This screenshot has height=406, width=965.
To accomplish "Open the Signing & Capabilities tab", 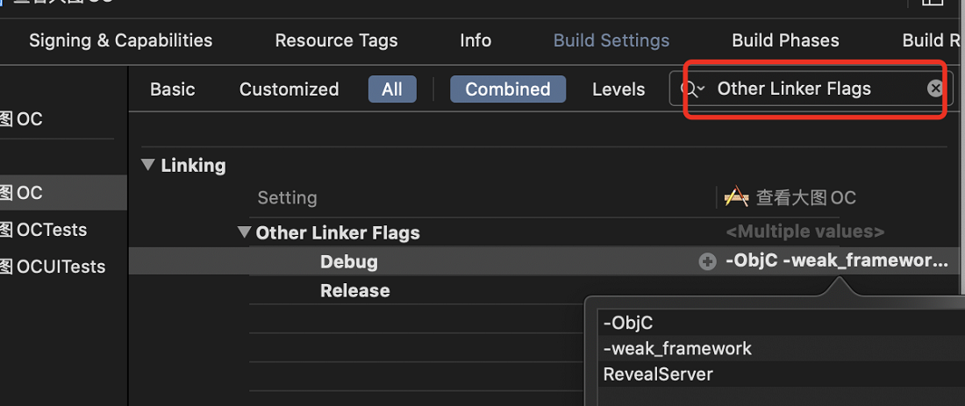I will click(121, 40).
